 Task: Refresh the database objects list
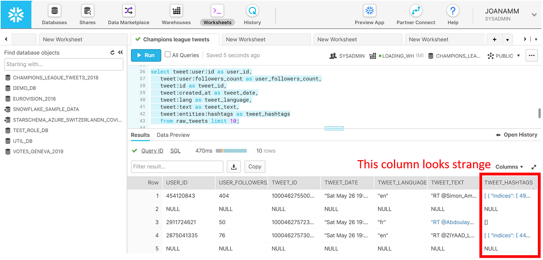pos(113,53)
